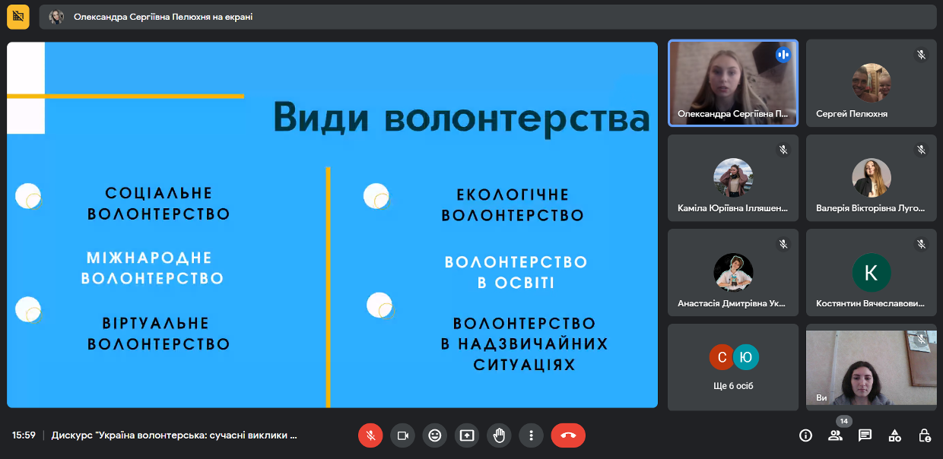Leave the call with red hang-up button
This screenshot has width=943, height=459.
coord(568,435)
